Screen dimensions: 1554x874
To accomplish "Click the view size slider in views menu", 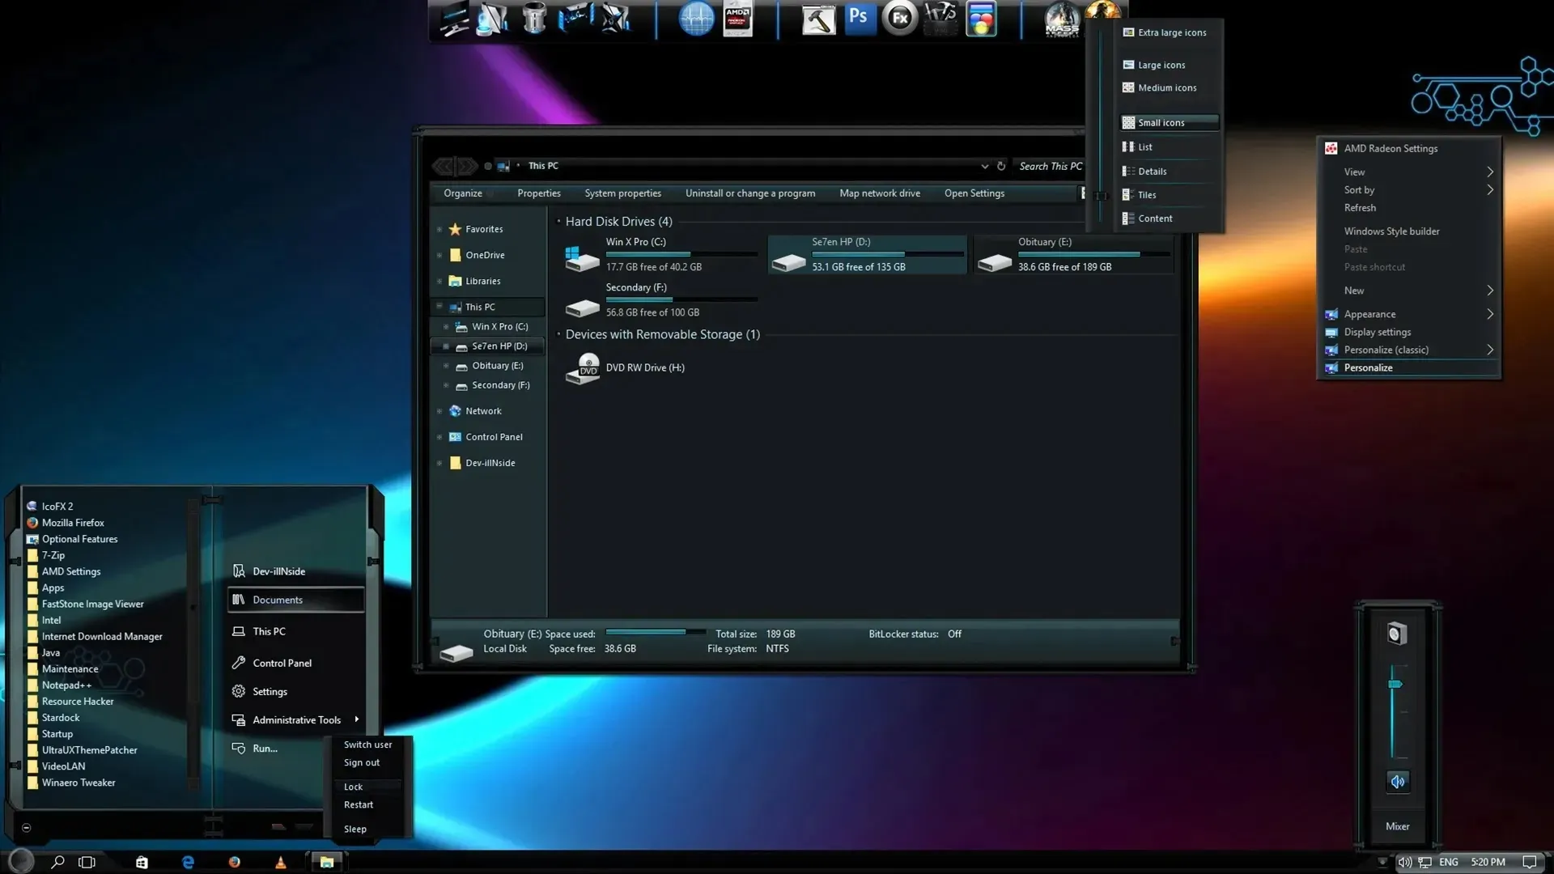I will tap(1100, 195).
